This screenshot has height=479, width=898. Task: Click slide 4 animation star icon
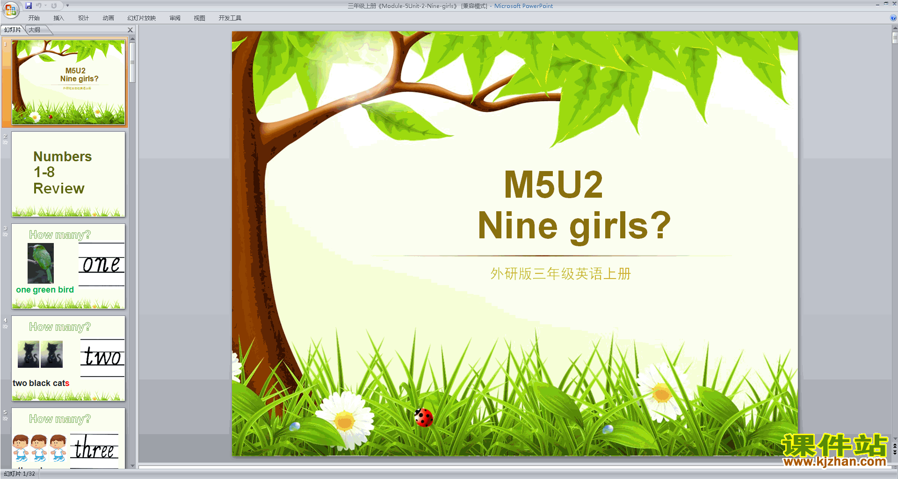click(5, 327)
